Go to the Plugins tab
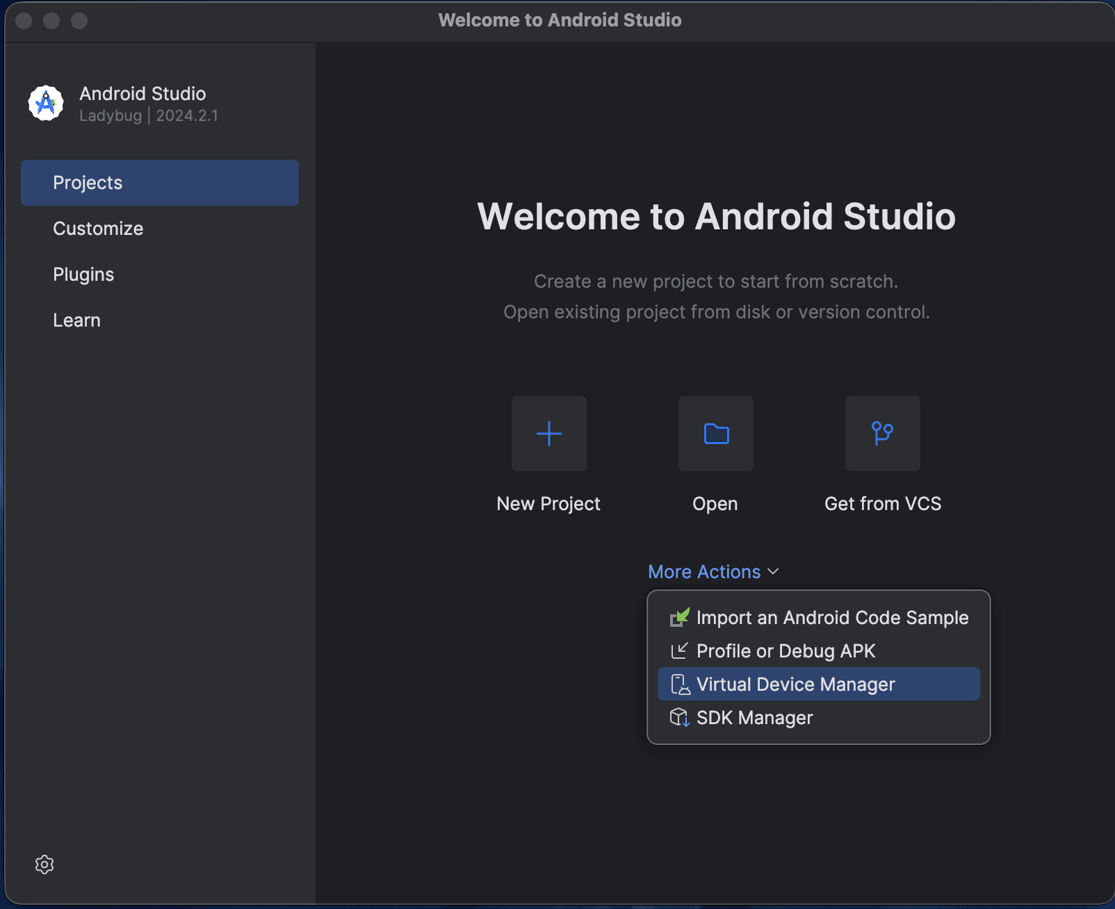This screenshot has height=909, width=1115. coord(83,275)
